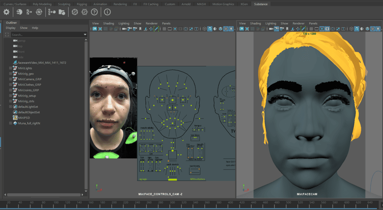Toggle Textured display in left viewport

(x=226, y=29)
